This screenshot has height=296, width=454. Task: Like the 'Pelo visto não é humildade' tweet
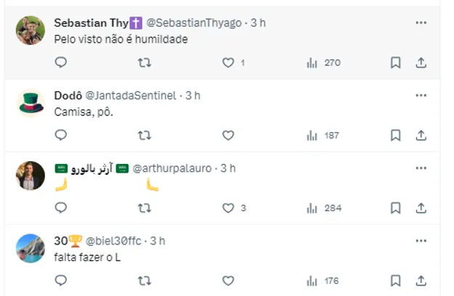[228, 63]
